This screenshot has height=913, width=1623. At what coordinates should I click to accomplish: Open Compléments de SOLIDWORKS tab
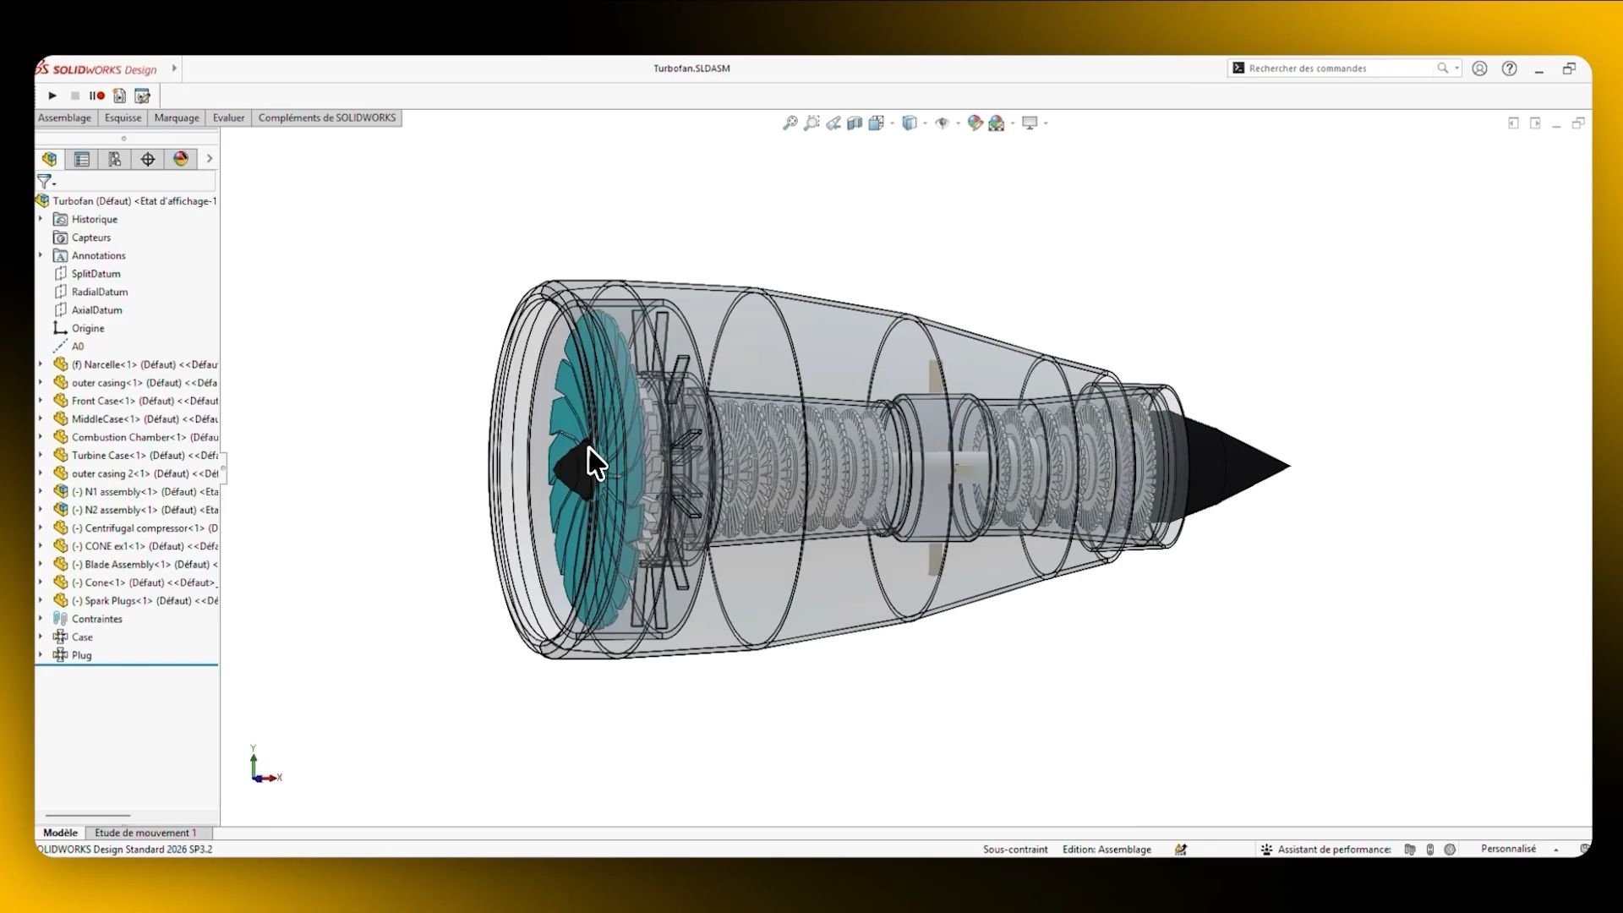(x=327, y=118)
